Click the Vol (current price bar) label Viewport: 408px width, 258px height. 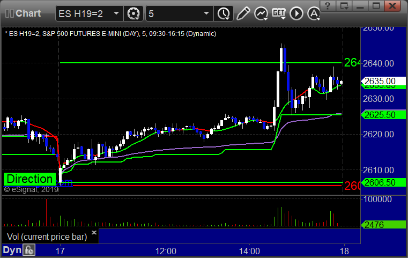point(47,237)
